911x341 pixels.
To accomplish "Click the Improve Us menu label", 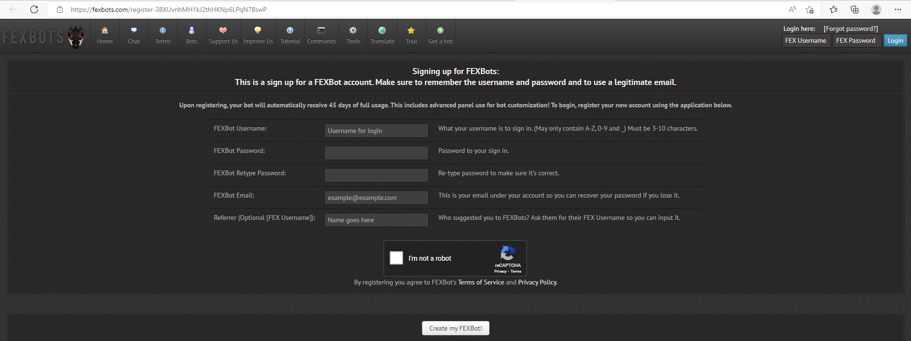I will pyautogui.click(x=258, y=41).
